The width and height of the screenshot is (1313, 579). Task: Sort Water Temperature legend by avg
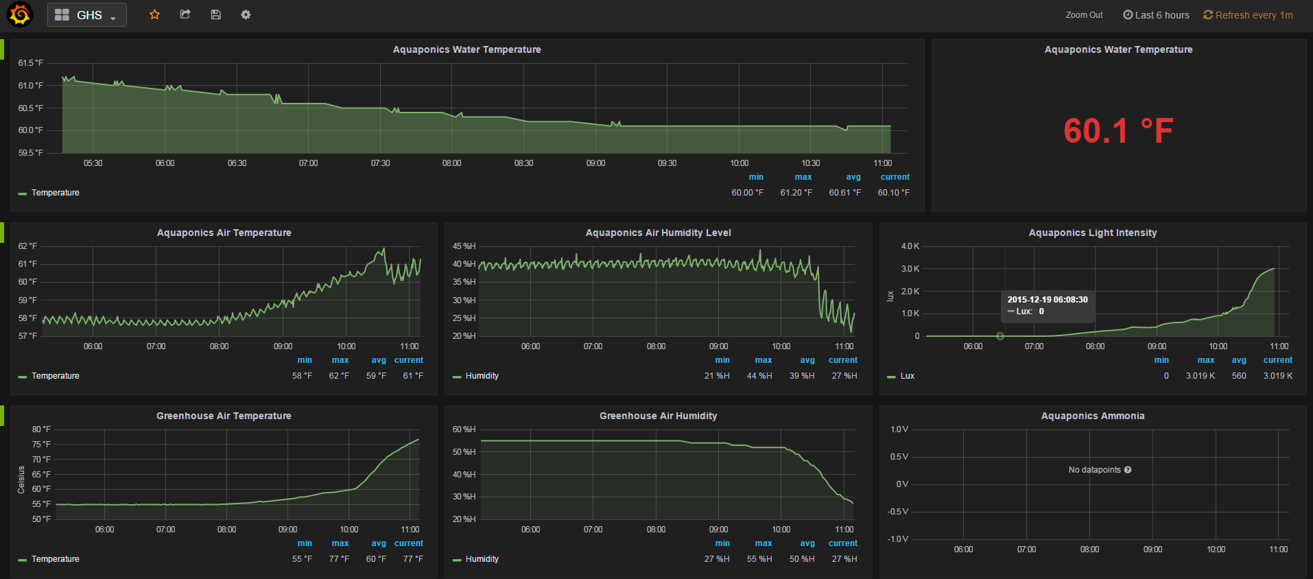853,177
